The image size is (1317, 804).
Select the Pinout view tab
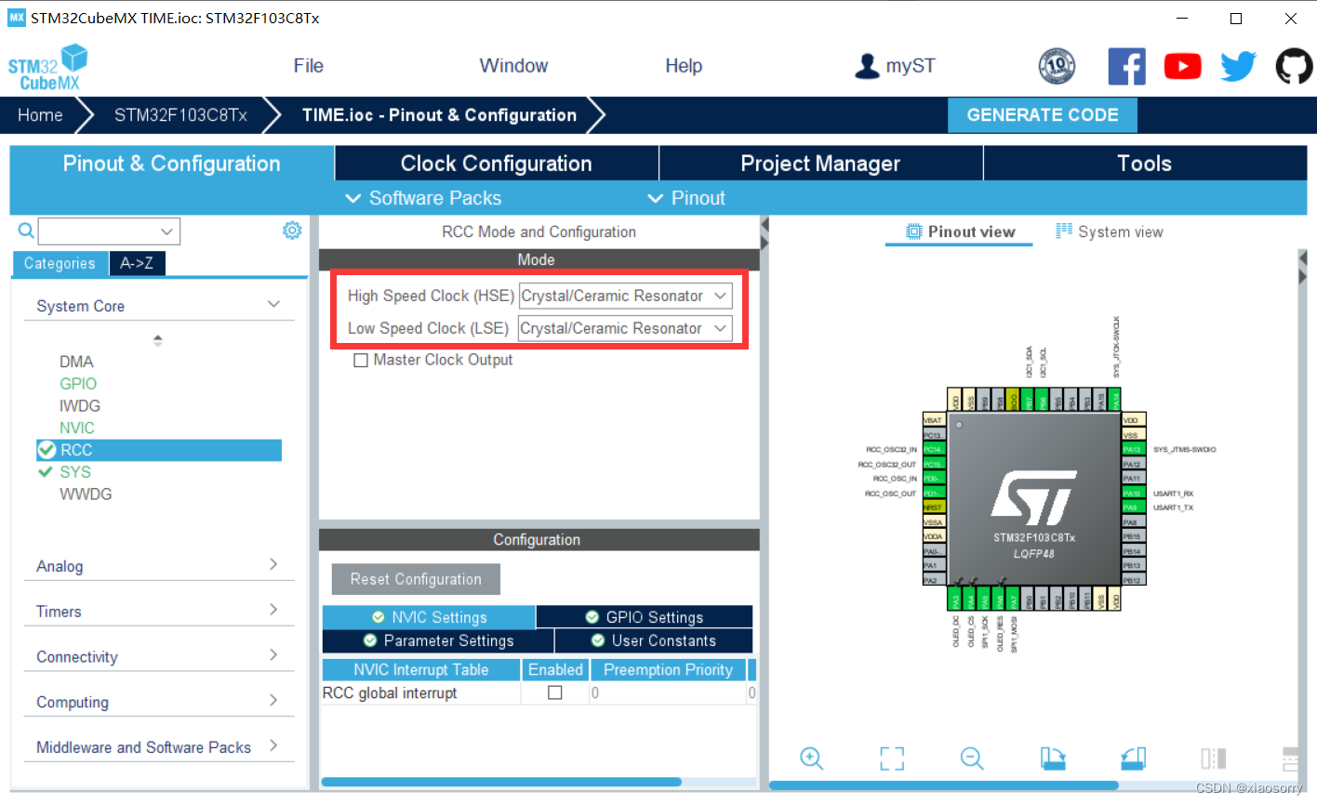[960, 231]
